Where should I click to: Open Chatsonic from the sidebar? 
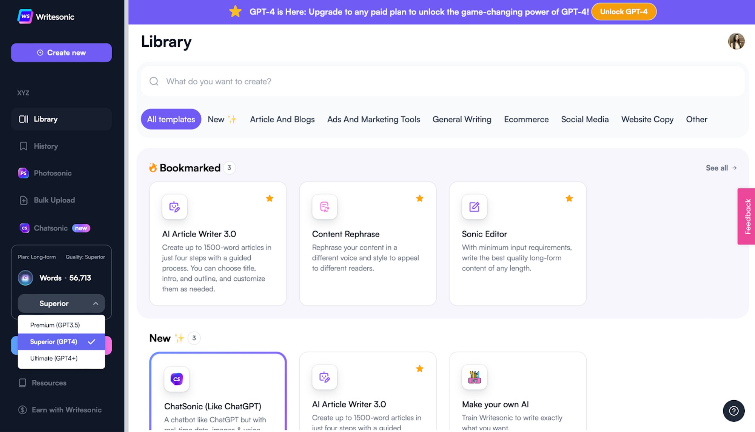click(50, 228)
